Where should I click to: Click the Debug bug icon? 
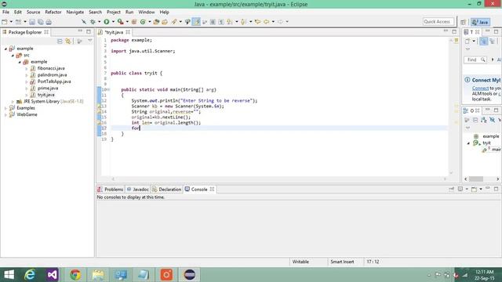[x=93, y=22]
